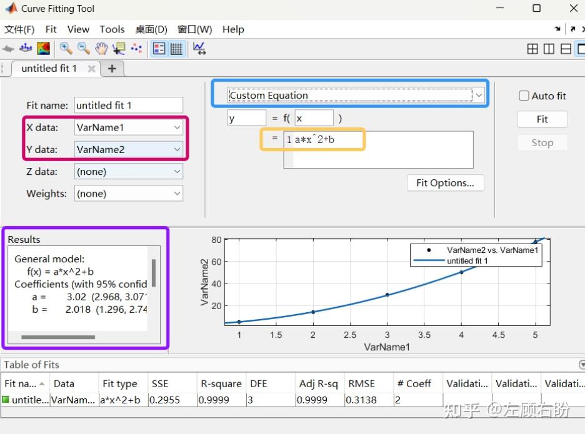This screenshot has height=434, width=585.
Task: Click the Fit type column header
Action: click(x=123, y=383)
